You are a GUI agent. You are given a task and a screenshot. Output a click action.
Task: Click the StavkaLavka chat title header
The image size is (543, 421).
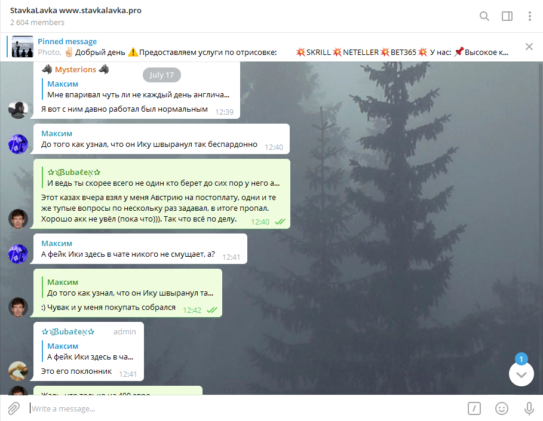click(75, 10)
